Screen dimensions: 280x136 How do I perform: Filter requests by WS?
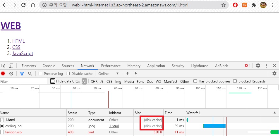158,82
